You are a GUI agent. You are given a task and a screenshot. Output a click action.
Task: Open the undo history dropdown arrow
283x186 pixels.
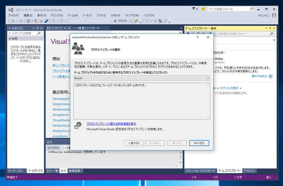point(57,21)
